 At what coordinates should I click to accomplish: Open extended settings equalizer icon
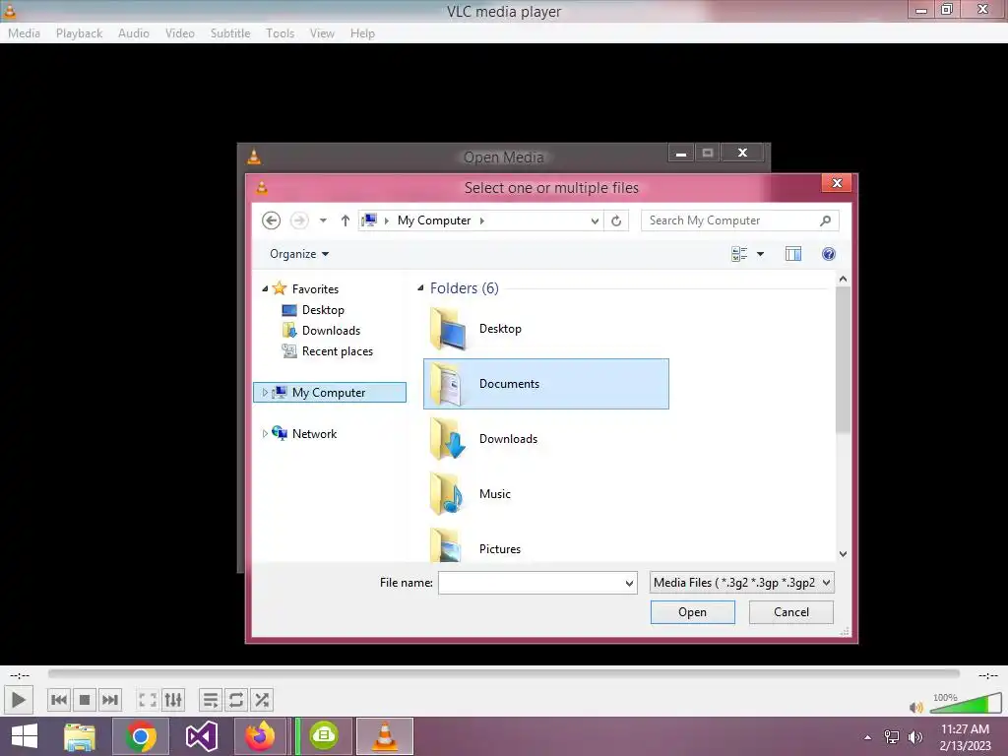coord(173,700)
